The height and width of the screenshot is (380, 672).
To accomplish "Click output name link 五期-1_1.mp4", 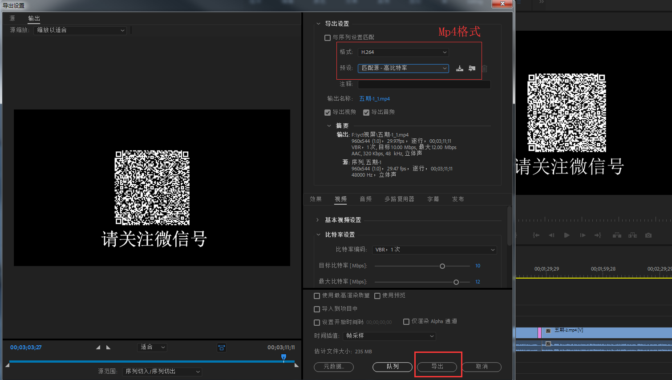I will click(x=375, y=99).
